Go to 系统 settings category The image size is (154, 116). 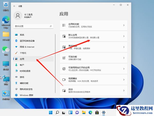33,35
